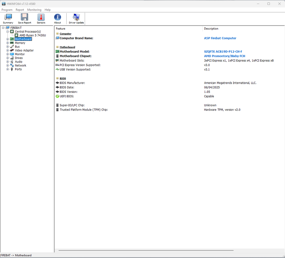
Task: Select Drives in the tree
Action: [x=19, y=58]
